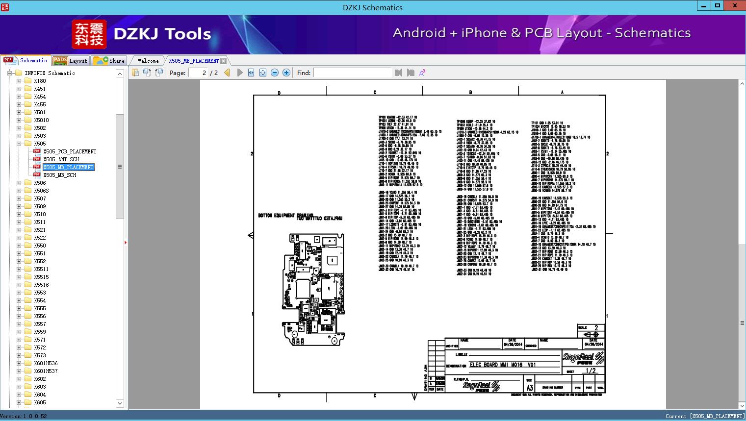Switch to the Layout tab
Screen dimensions: 746x421
pyautogui.click(x=70, y=60)
